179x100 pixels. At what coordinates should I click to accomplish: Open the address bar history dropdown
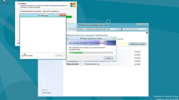(116, 29)
